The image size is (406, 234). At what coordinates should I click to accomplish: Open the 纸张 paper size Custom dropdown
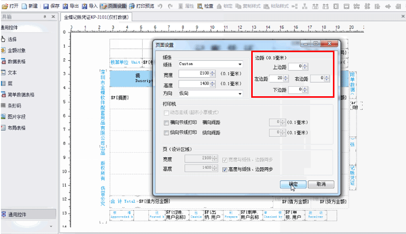click(211, 64)
